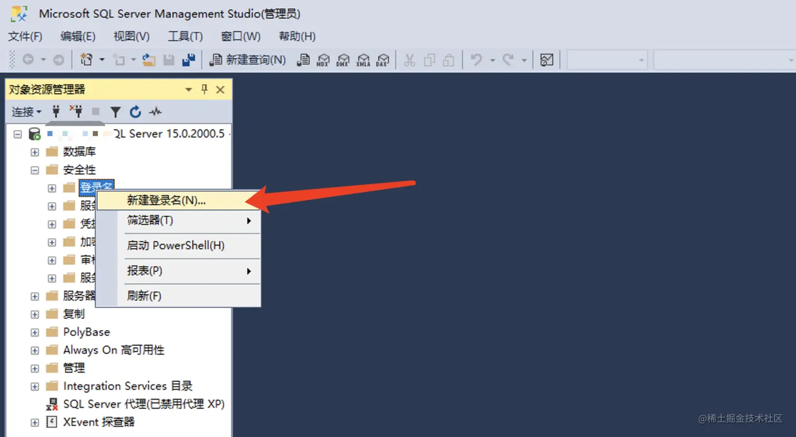Expand the 登录名 folder node
Screen dimensions: 796x437
point(52,188)
